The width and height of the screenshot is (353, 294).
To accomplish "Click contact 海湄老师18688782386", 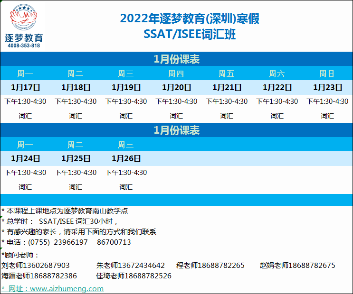I will click(39, 276).
